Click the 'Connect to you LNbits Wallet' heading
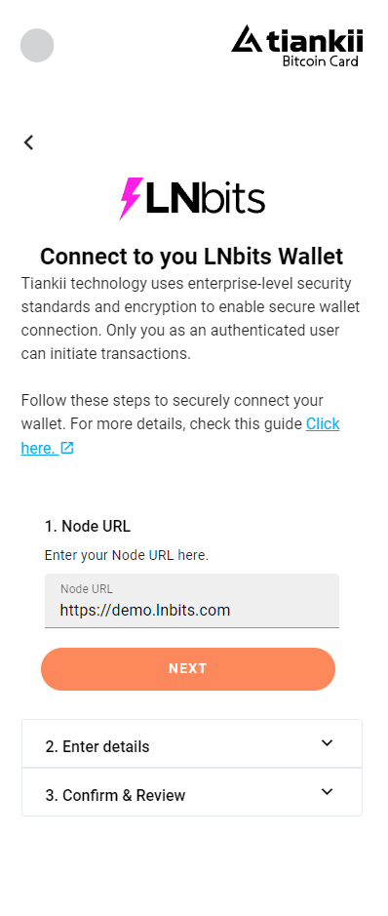 point(191,257)
